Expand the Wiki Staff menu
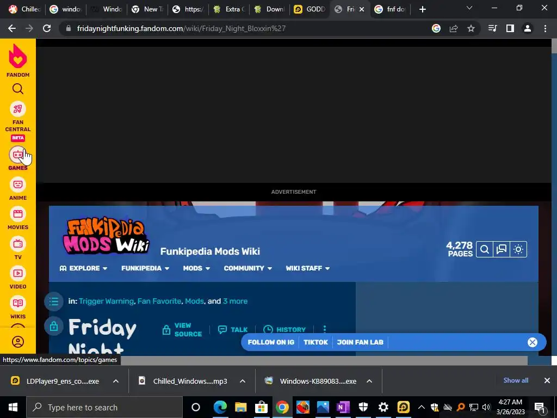Viewport: 557px width, 418px height. tap(308, 268)
